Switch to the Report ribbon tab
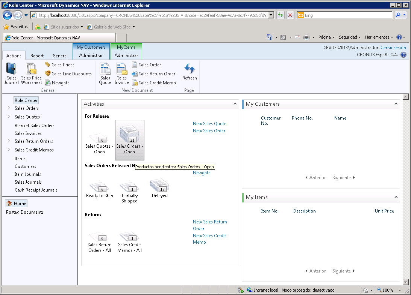The height and width of the screenshot is (295, 411). coord(37,55)
